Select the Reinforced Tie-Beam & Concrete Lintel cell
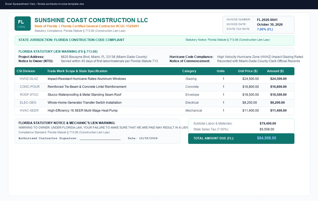 click(x=87, y=87)
